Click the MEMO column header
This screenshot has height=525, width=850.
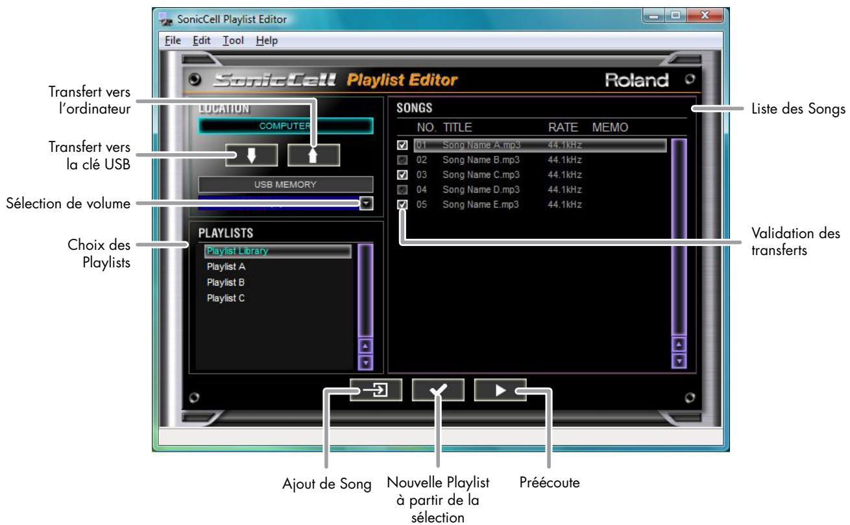coord(610,127)
